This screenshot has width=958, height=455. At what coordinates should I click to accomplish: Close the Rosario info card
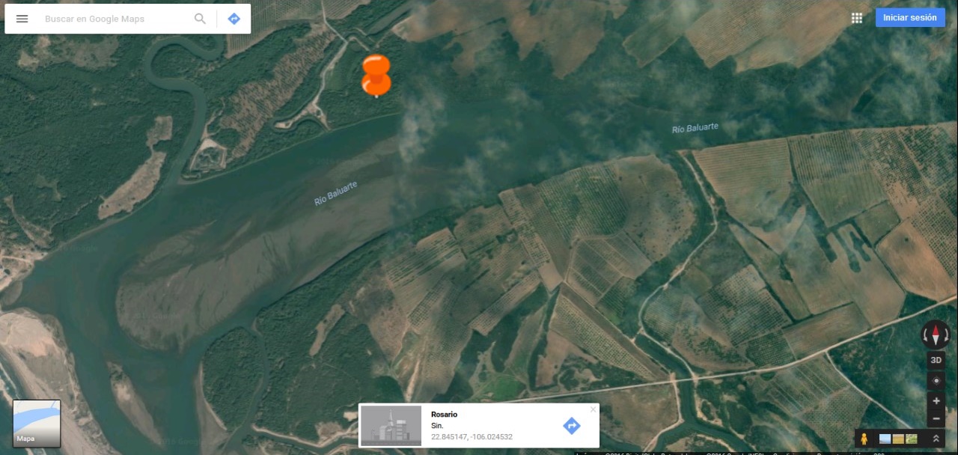(x=593, y=409)
